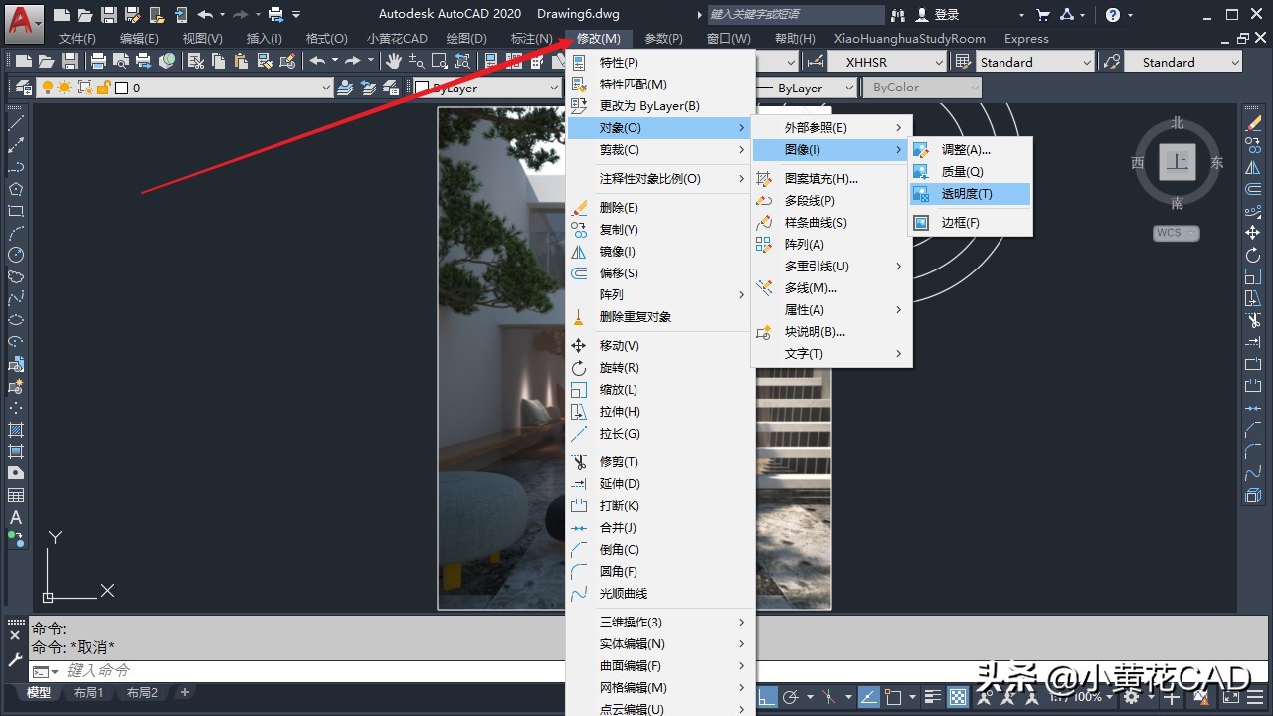Click the Help question mark icon
The image size is (1273, 716).
click(x=1113, y=15)
